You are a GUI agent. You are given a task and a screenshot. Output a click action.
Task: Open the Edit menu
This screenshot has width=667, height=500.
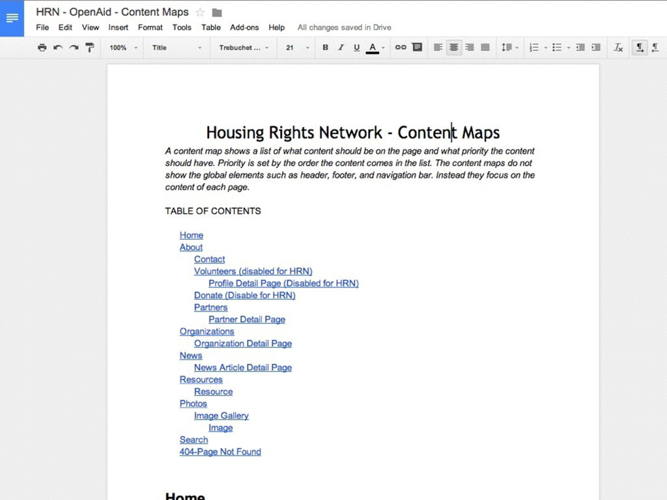65,27
